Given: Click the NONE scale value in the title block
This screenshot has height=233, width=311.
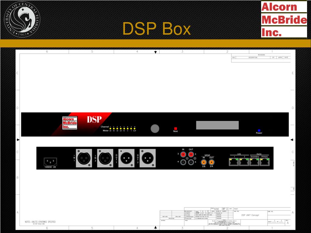Looking at the screenshot, I should click(216, 209).
